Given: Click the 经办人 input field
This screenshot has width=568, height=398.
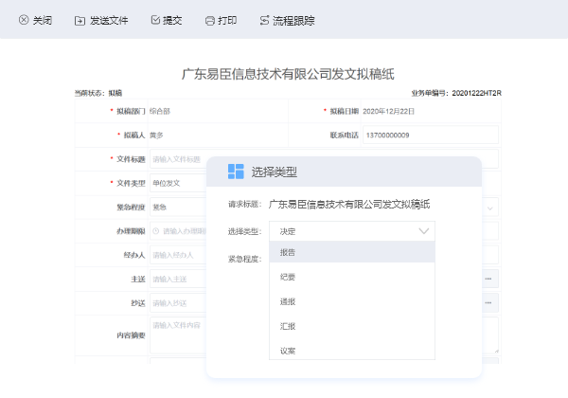Looking at the screenshot, I should pos(177,255).
